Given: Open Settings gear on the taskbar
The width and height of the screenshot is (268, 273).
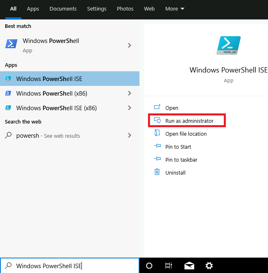Looking at the screenshot, I should pyautogui.click(x=209, y=266).
